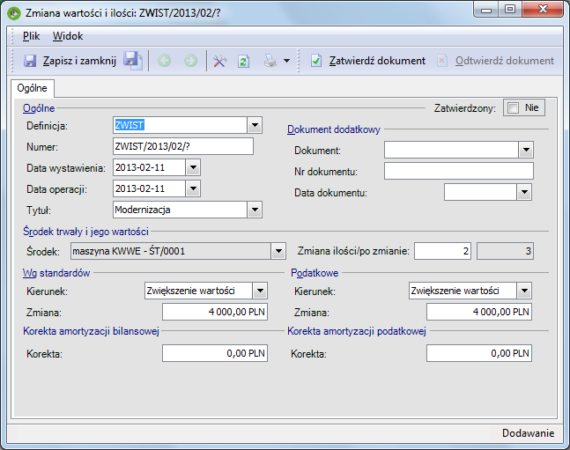The height and width of the screenshot is (450, 570).
Task: Minimize the window
Action: 486,10
